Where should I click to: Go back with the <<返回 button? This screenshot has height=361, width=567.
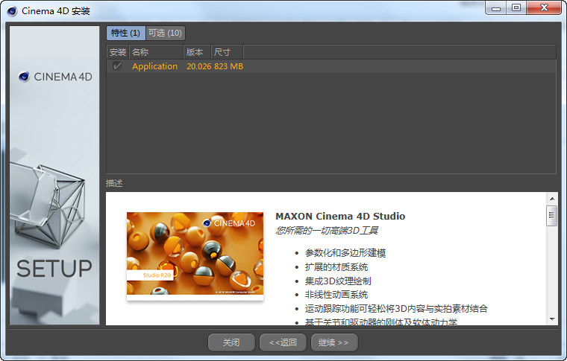coord(283,342)
